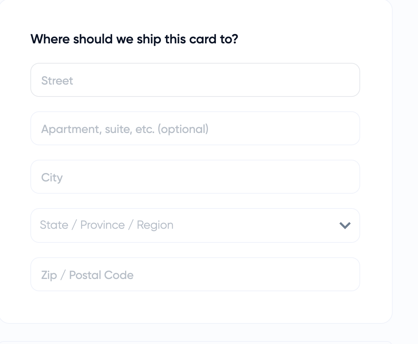Select the City text box

195,177
